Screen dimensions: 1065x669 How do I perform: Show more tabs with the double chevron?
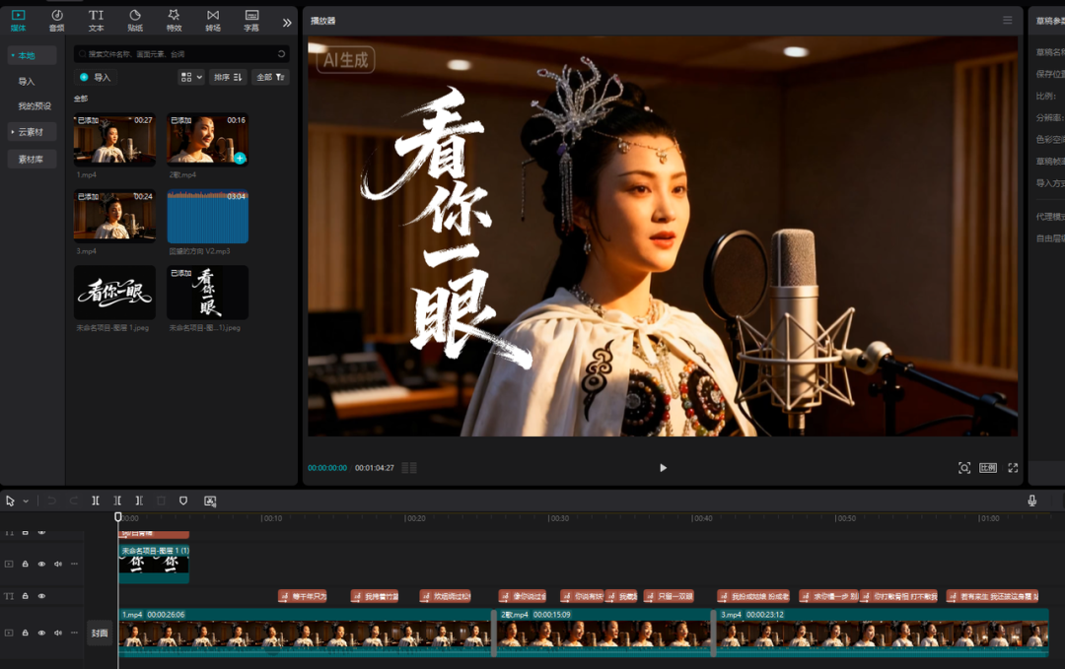click(287, 23)
